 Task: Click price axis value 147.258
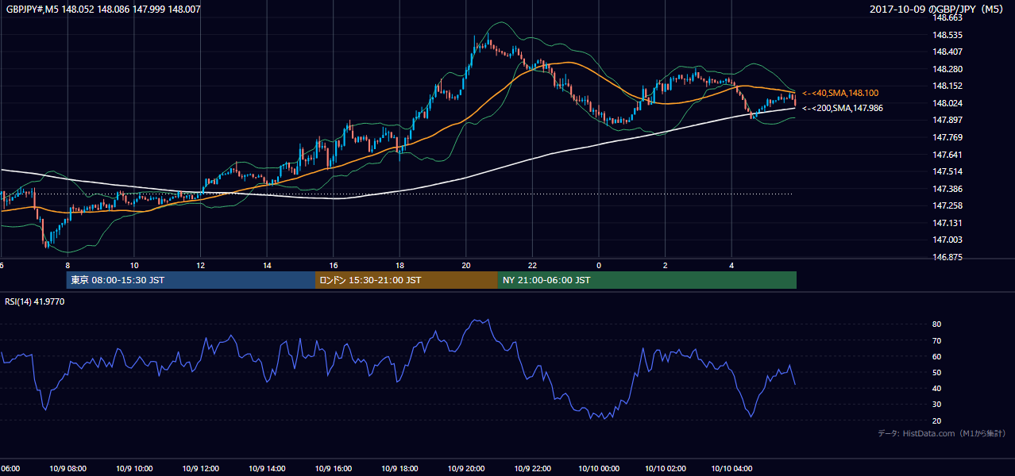tap(947, 205)
